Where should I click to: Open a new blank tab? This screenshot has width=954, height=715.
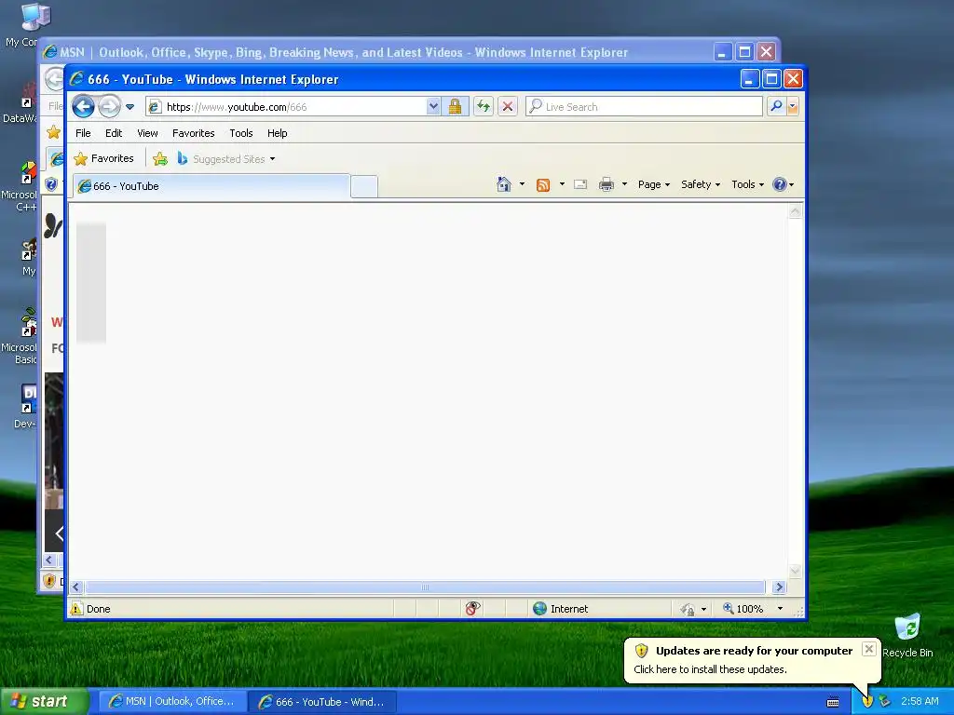(364, 186)
